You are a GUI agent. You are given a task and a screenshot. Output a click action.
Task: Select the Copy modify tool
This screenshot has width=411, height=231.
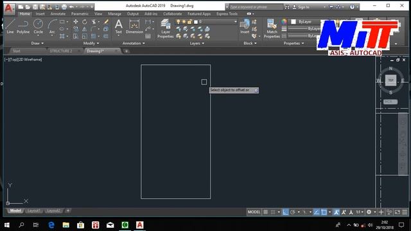(x=76, y=29)
